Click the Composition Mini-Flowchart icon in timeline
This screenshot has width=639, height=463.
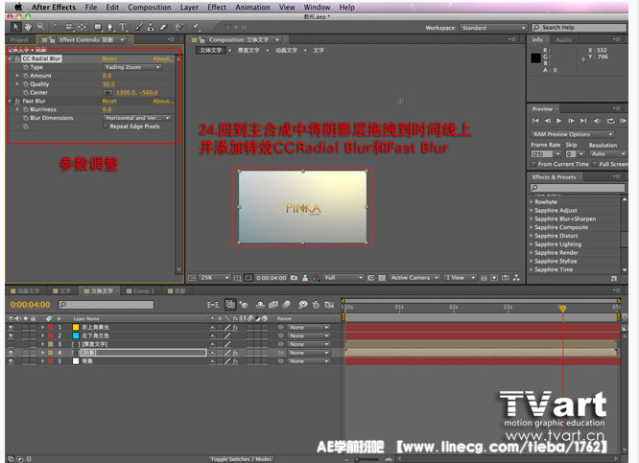coord(213,305)
